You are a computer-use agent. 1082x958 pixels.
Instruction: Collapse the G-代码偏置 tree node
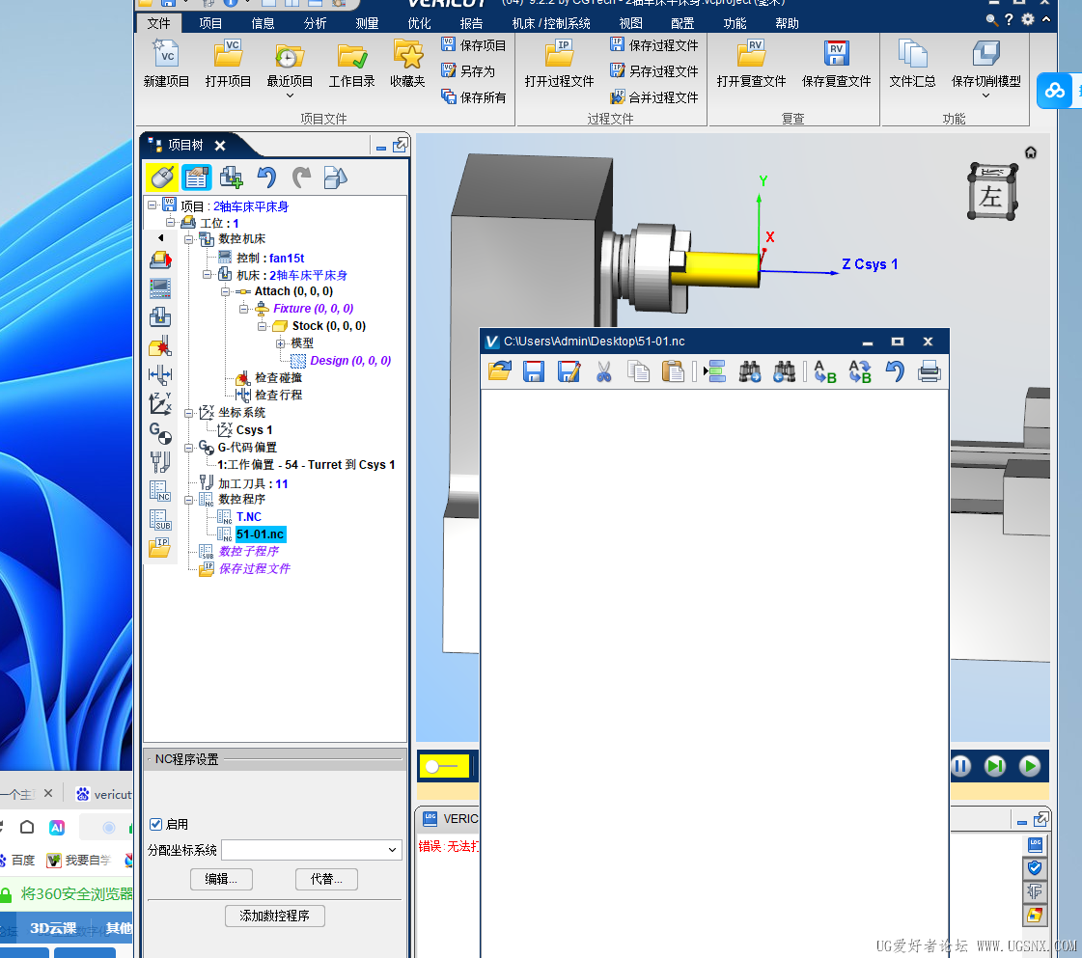(x=188, y=448)
